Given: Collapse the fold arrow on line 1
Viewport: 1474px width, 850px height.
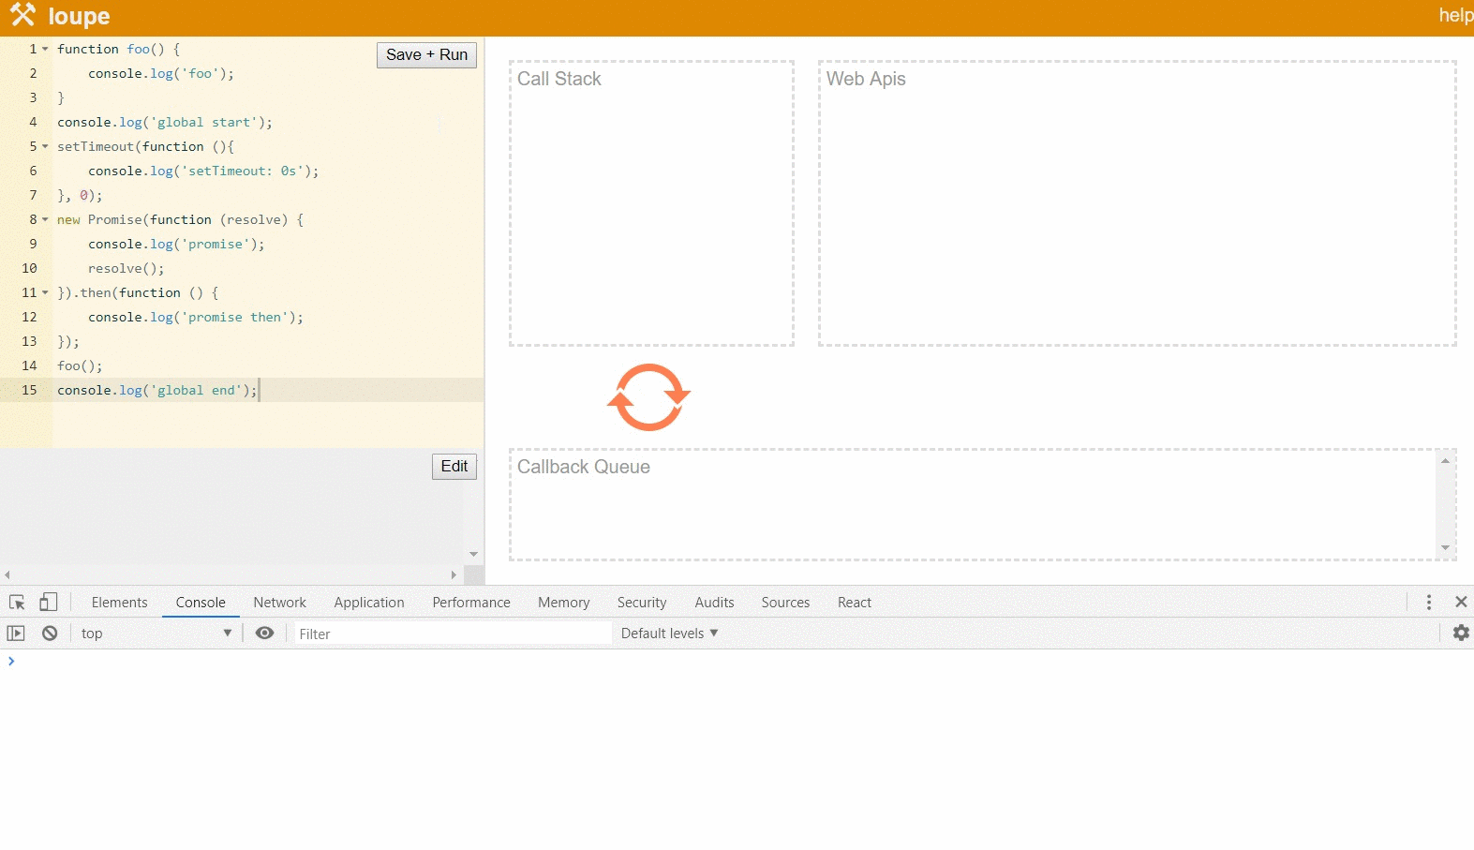Looking at the screenshot, I should (x=45, y=49).
